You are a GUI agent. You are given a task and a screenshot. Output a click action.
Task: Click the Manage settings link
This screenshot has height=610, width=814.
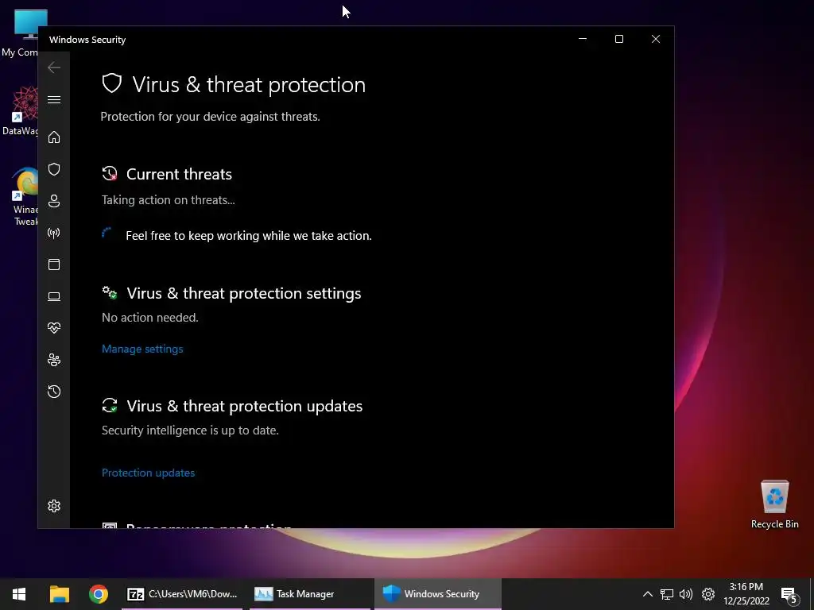coord(142,349)
